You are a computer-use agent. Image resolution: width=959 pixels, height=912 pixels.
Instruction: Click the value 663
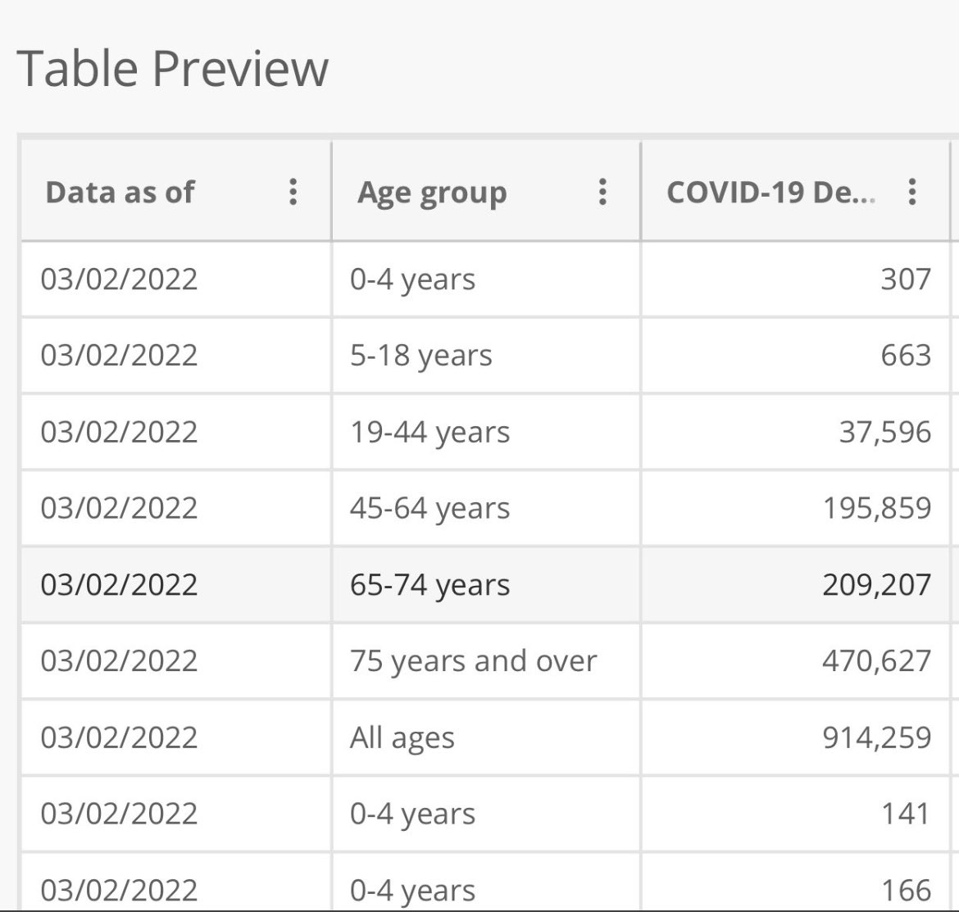click(x=906, y=355)
